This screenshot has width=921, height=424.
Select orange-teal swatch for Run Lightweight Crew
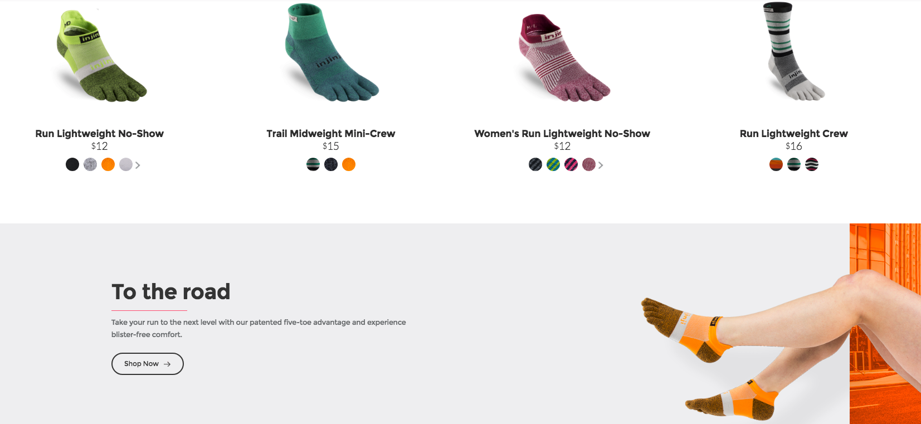[776, 164]
